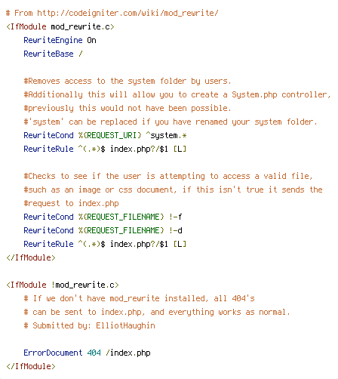This screenshot has height=379, width=338.
Task: Click the !-f condition flag
Action: click(176, 217)
